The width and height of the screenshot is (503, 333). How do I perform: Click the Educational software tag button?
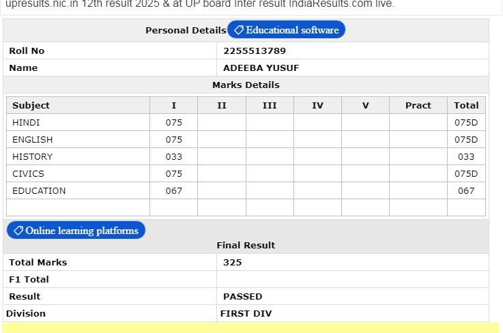tap(286, 30)
